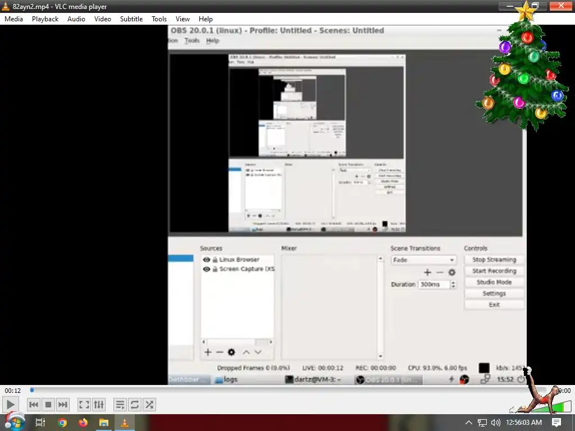Open the VLC Help menu

206,19
